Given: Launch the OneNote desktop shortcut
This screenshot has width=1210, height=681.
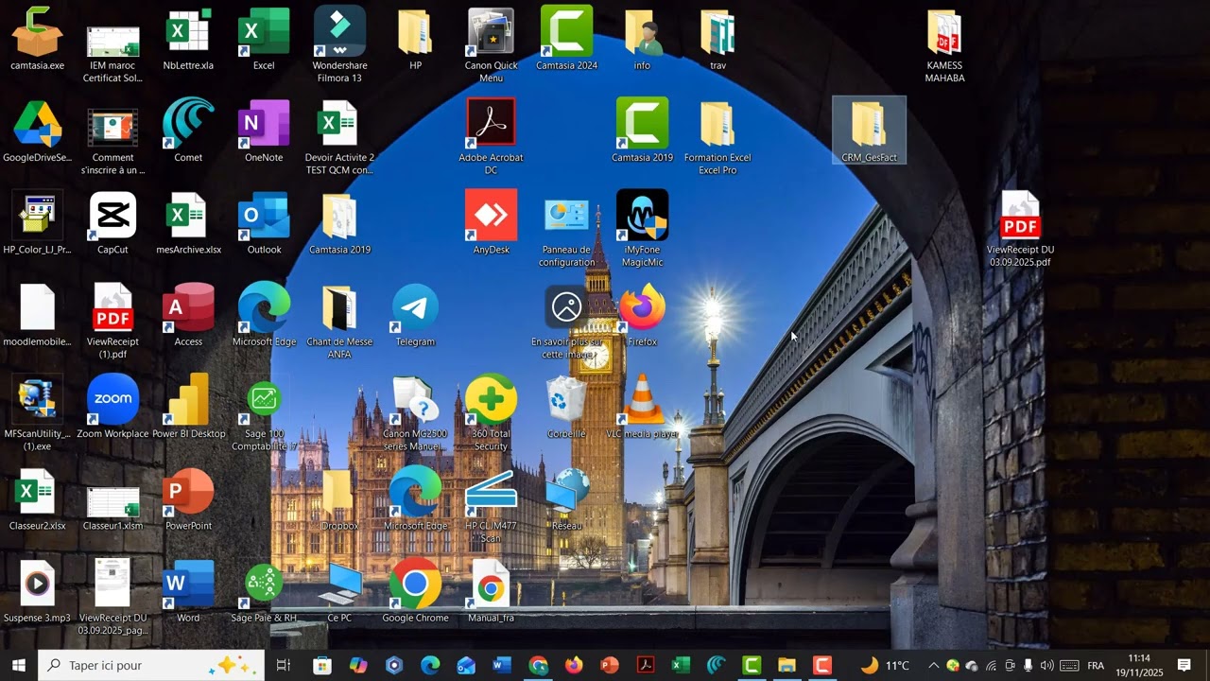Looking at the screenshot, I should pos(264,132).
